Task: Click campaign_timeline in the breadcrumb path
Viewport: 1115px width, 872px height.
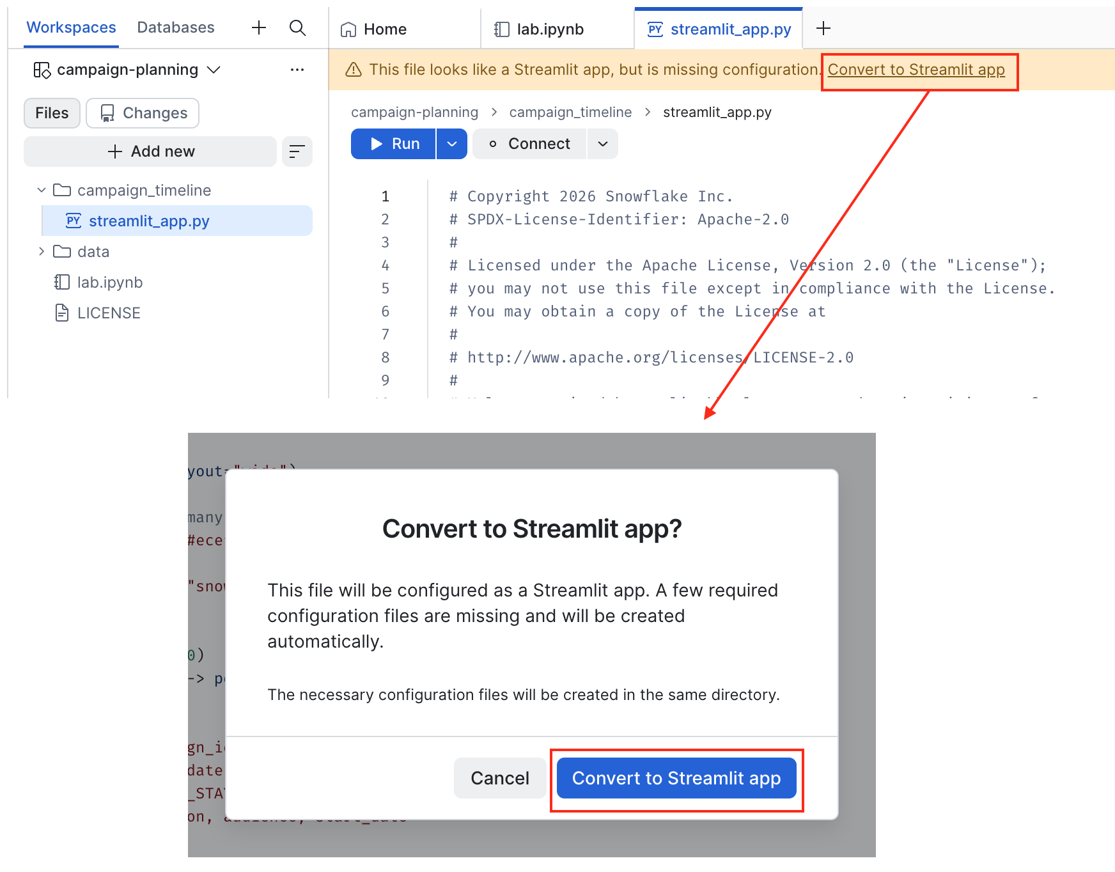Action: click(570, 113)
